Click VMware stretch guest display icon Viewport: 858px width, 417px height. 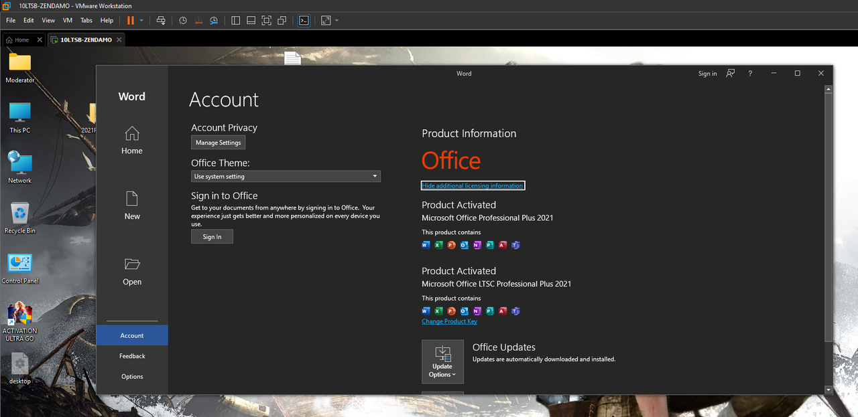(x=326, y=21)
